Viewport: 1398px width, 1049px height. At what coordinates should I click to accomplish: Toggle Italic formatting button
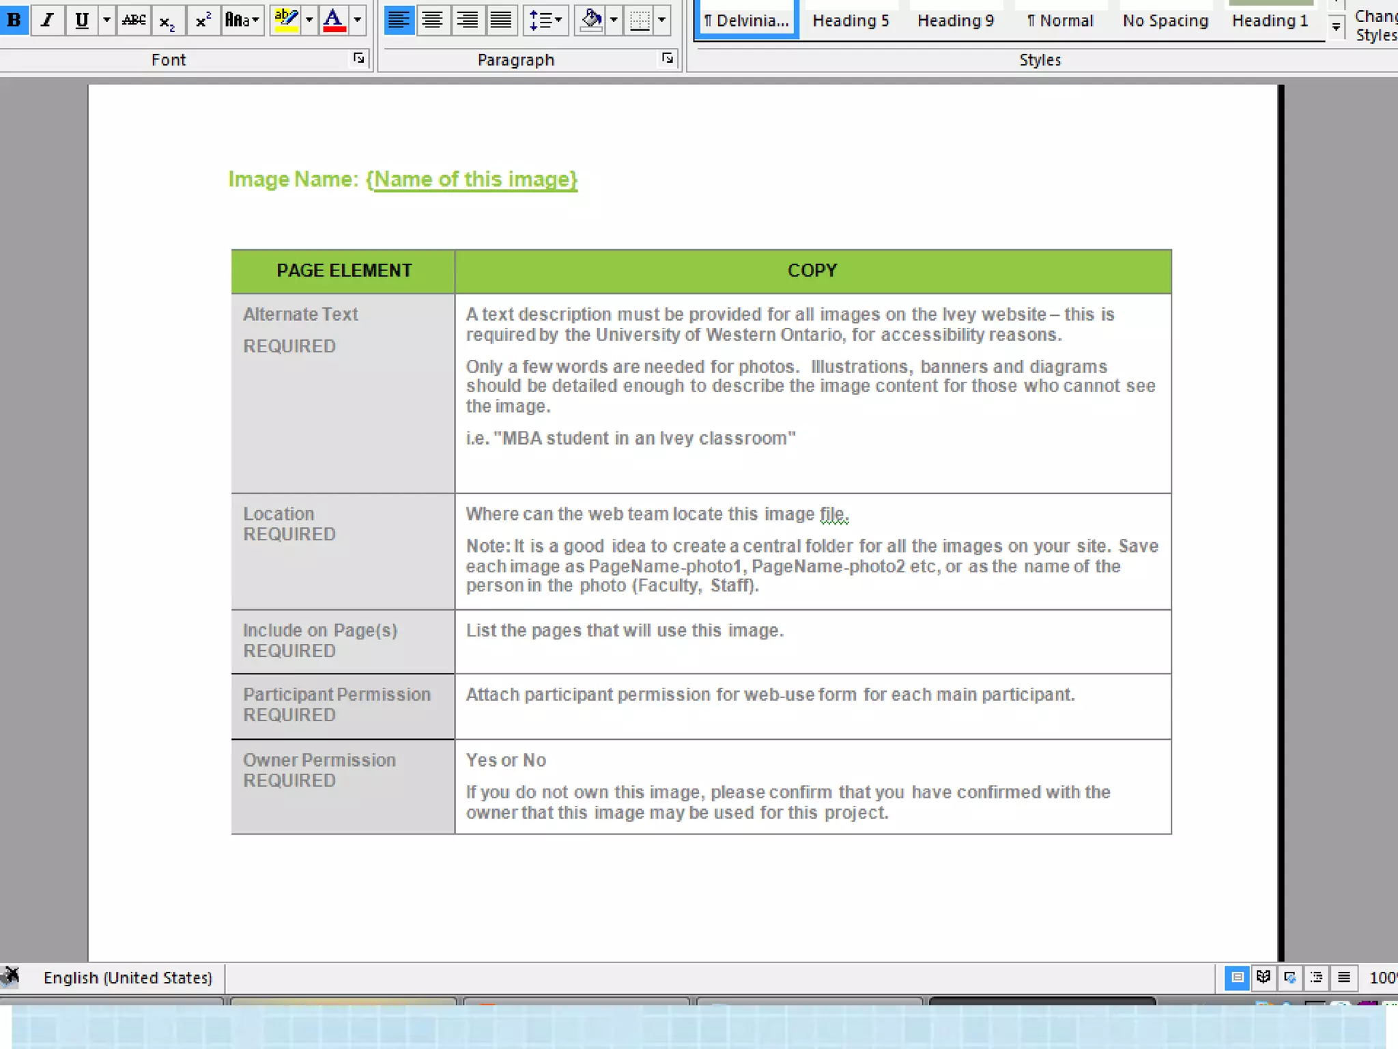(47, 20)
